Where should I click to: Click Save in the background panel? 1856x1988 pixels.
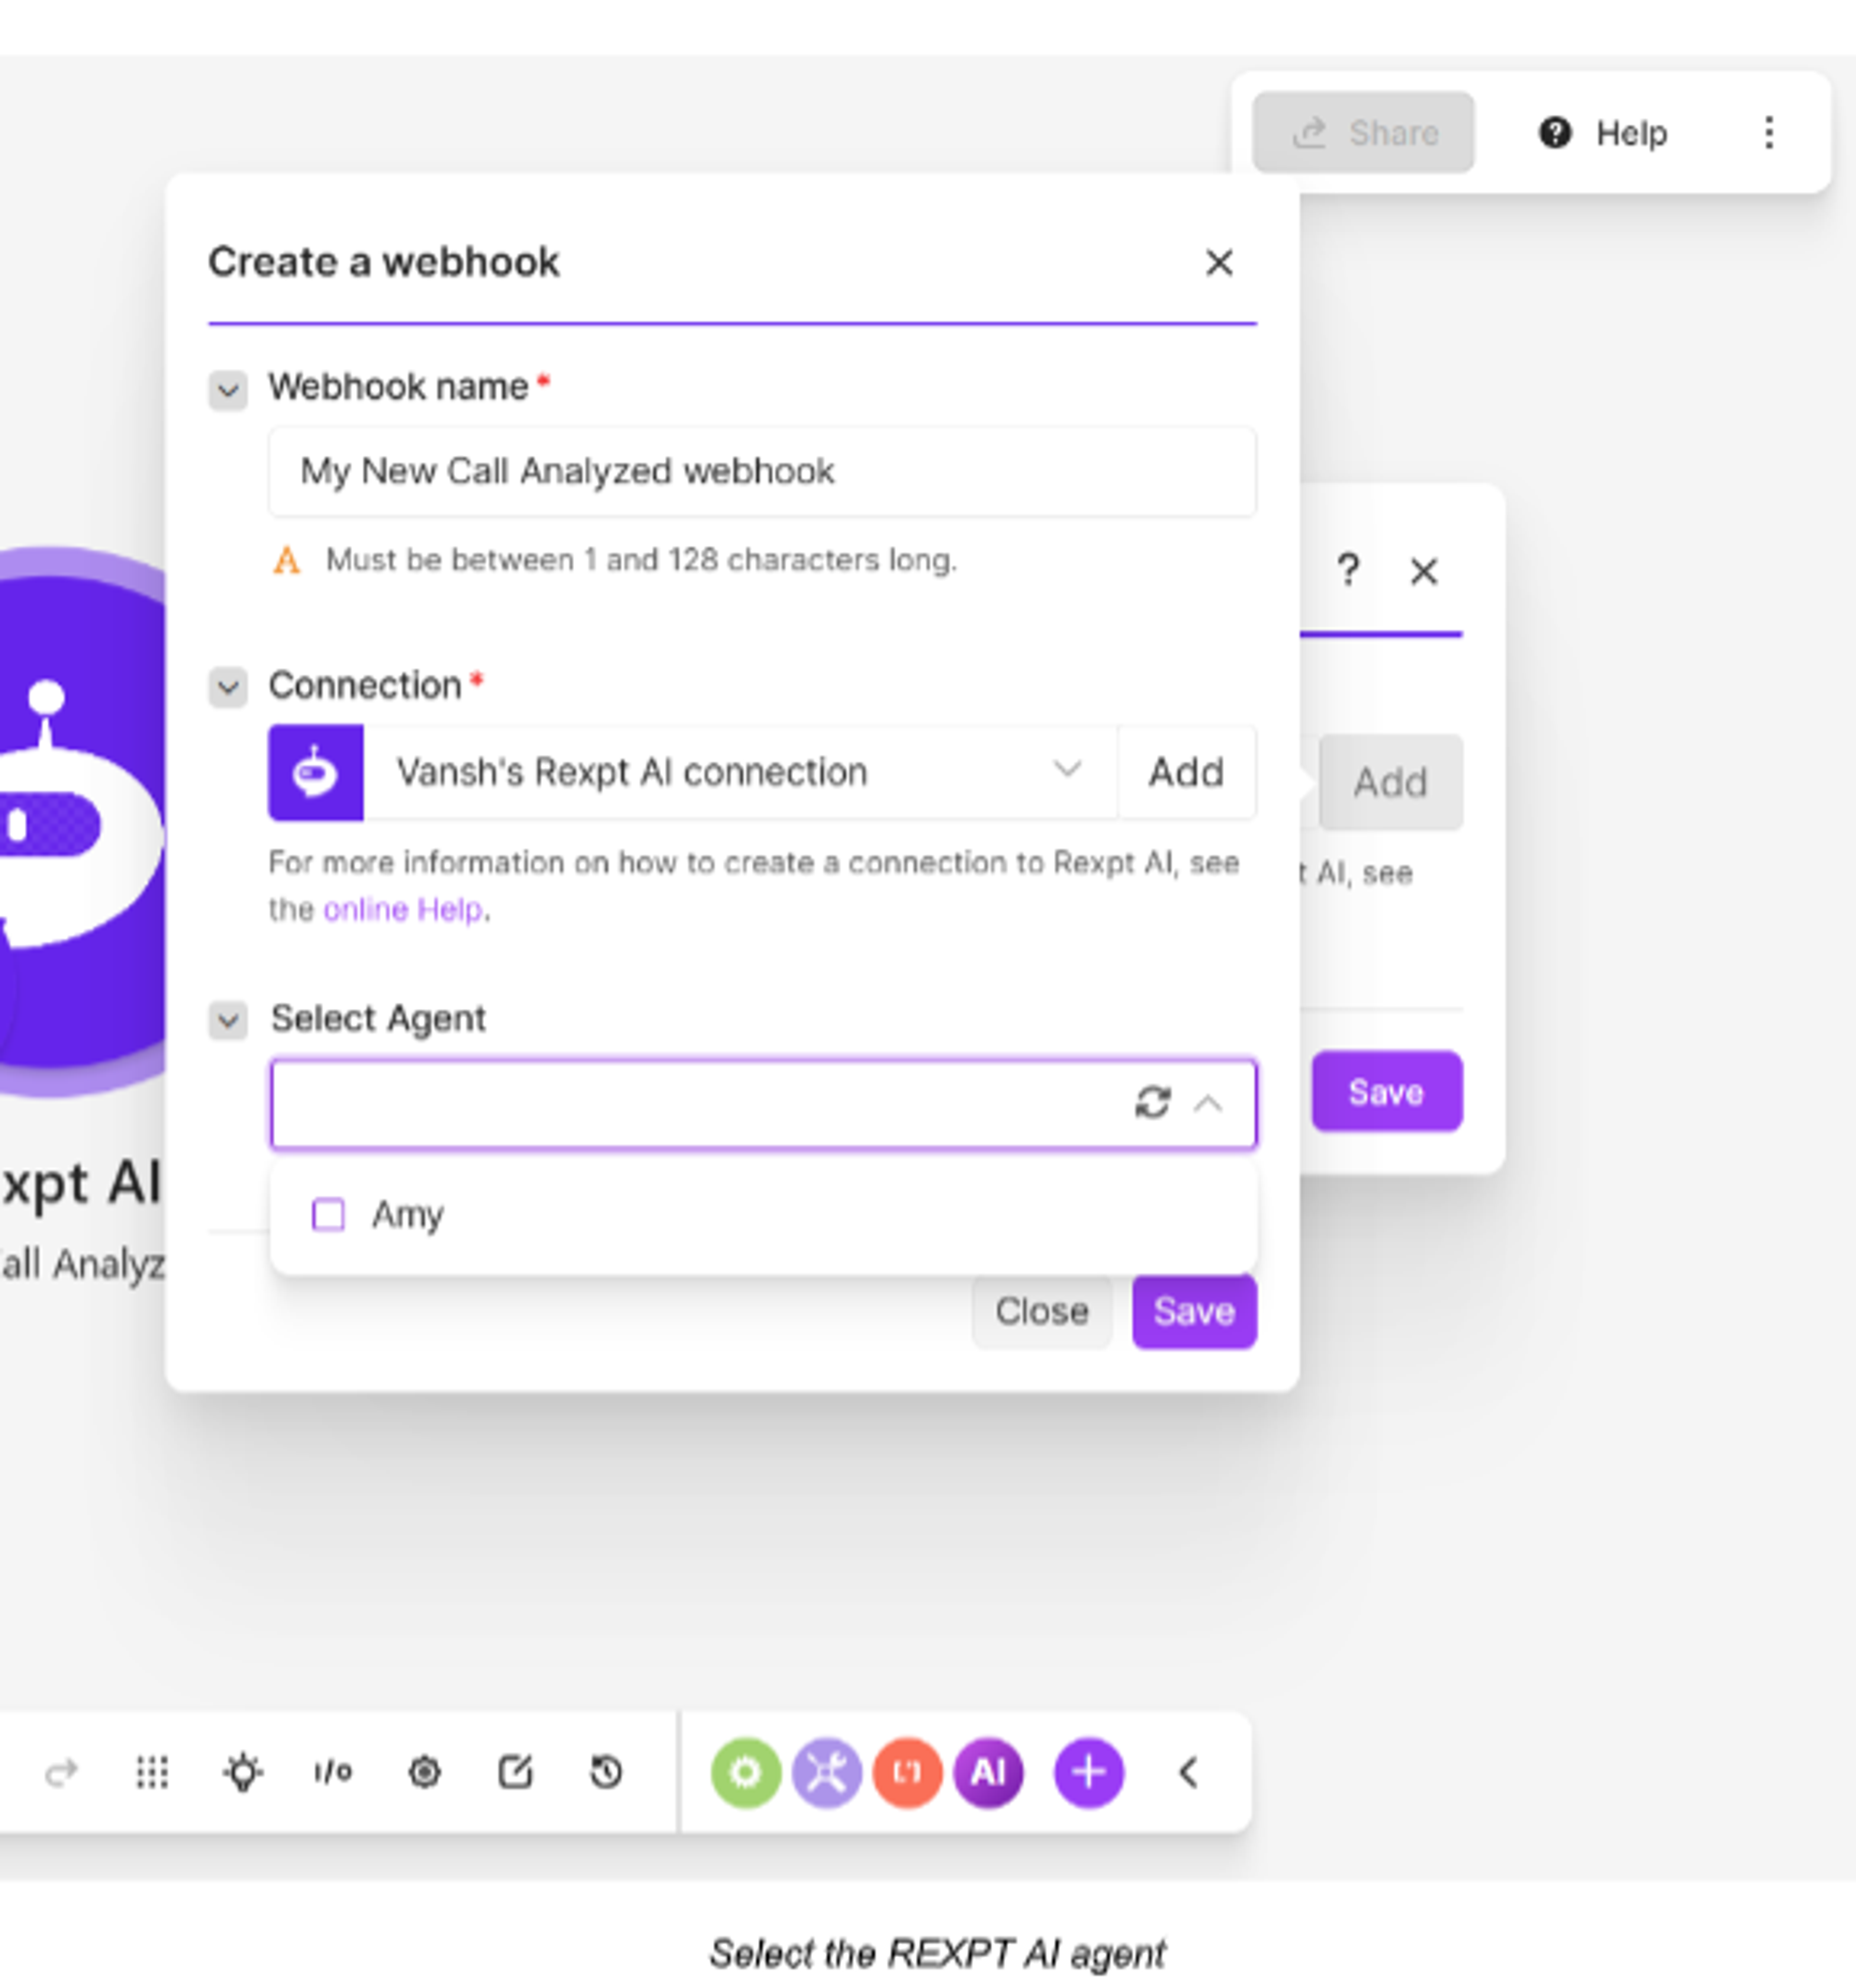click(1387, 1092)
